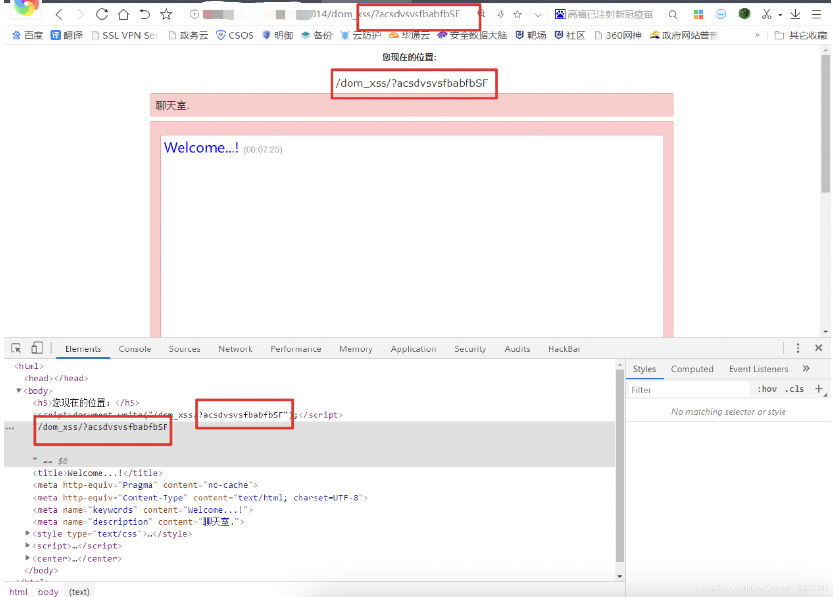Click the html breadcrumb in DevTools footer
This screenshot has width=833, height=597.
pos(18,592)
